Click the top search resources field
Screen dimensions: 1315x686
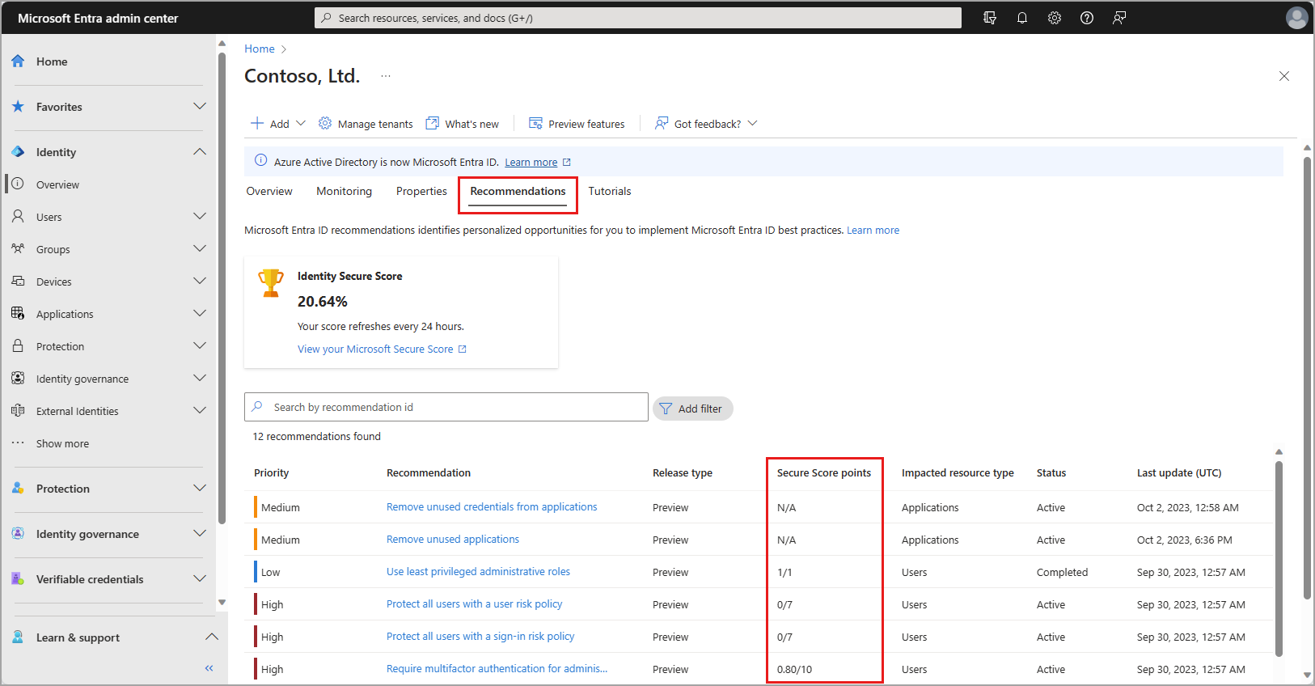click(638, 18)
